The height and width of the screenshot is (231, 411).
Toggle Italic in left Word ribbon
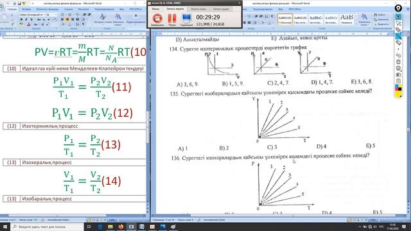click(x=26, y=19)
